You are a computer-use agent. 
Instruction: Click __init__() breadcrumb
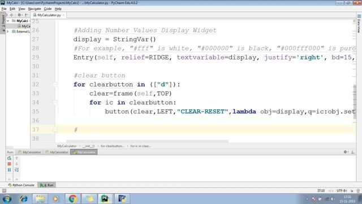coord(89,146)
